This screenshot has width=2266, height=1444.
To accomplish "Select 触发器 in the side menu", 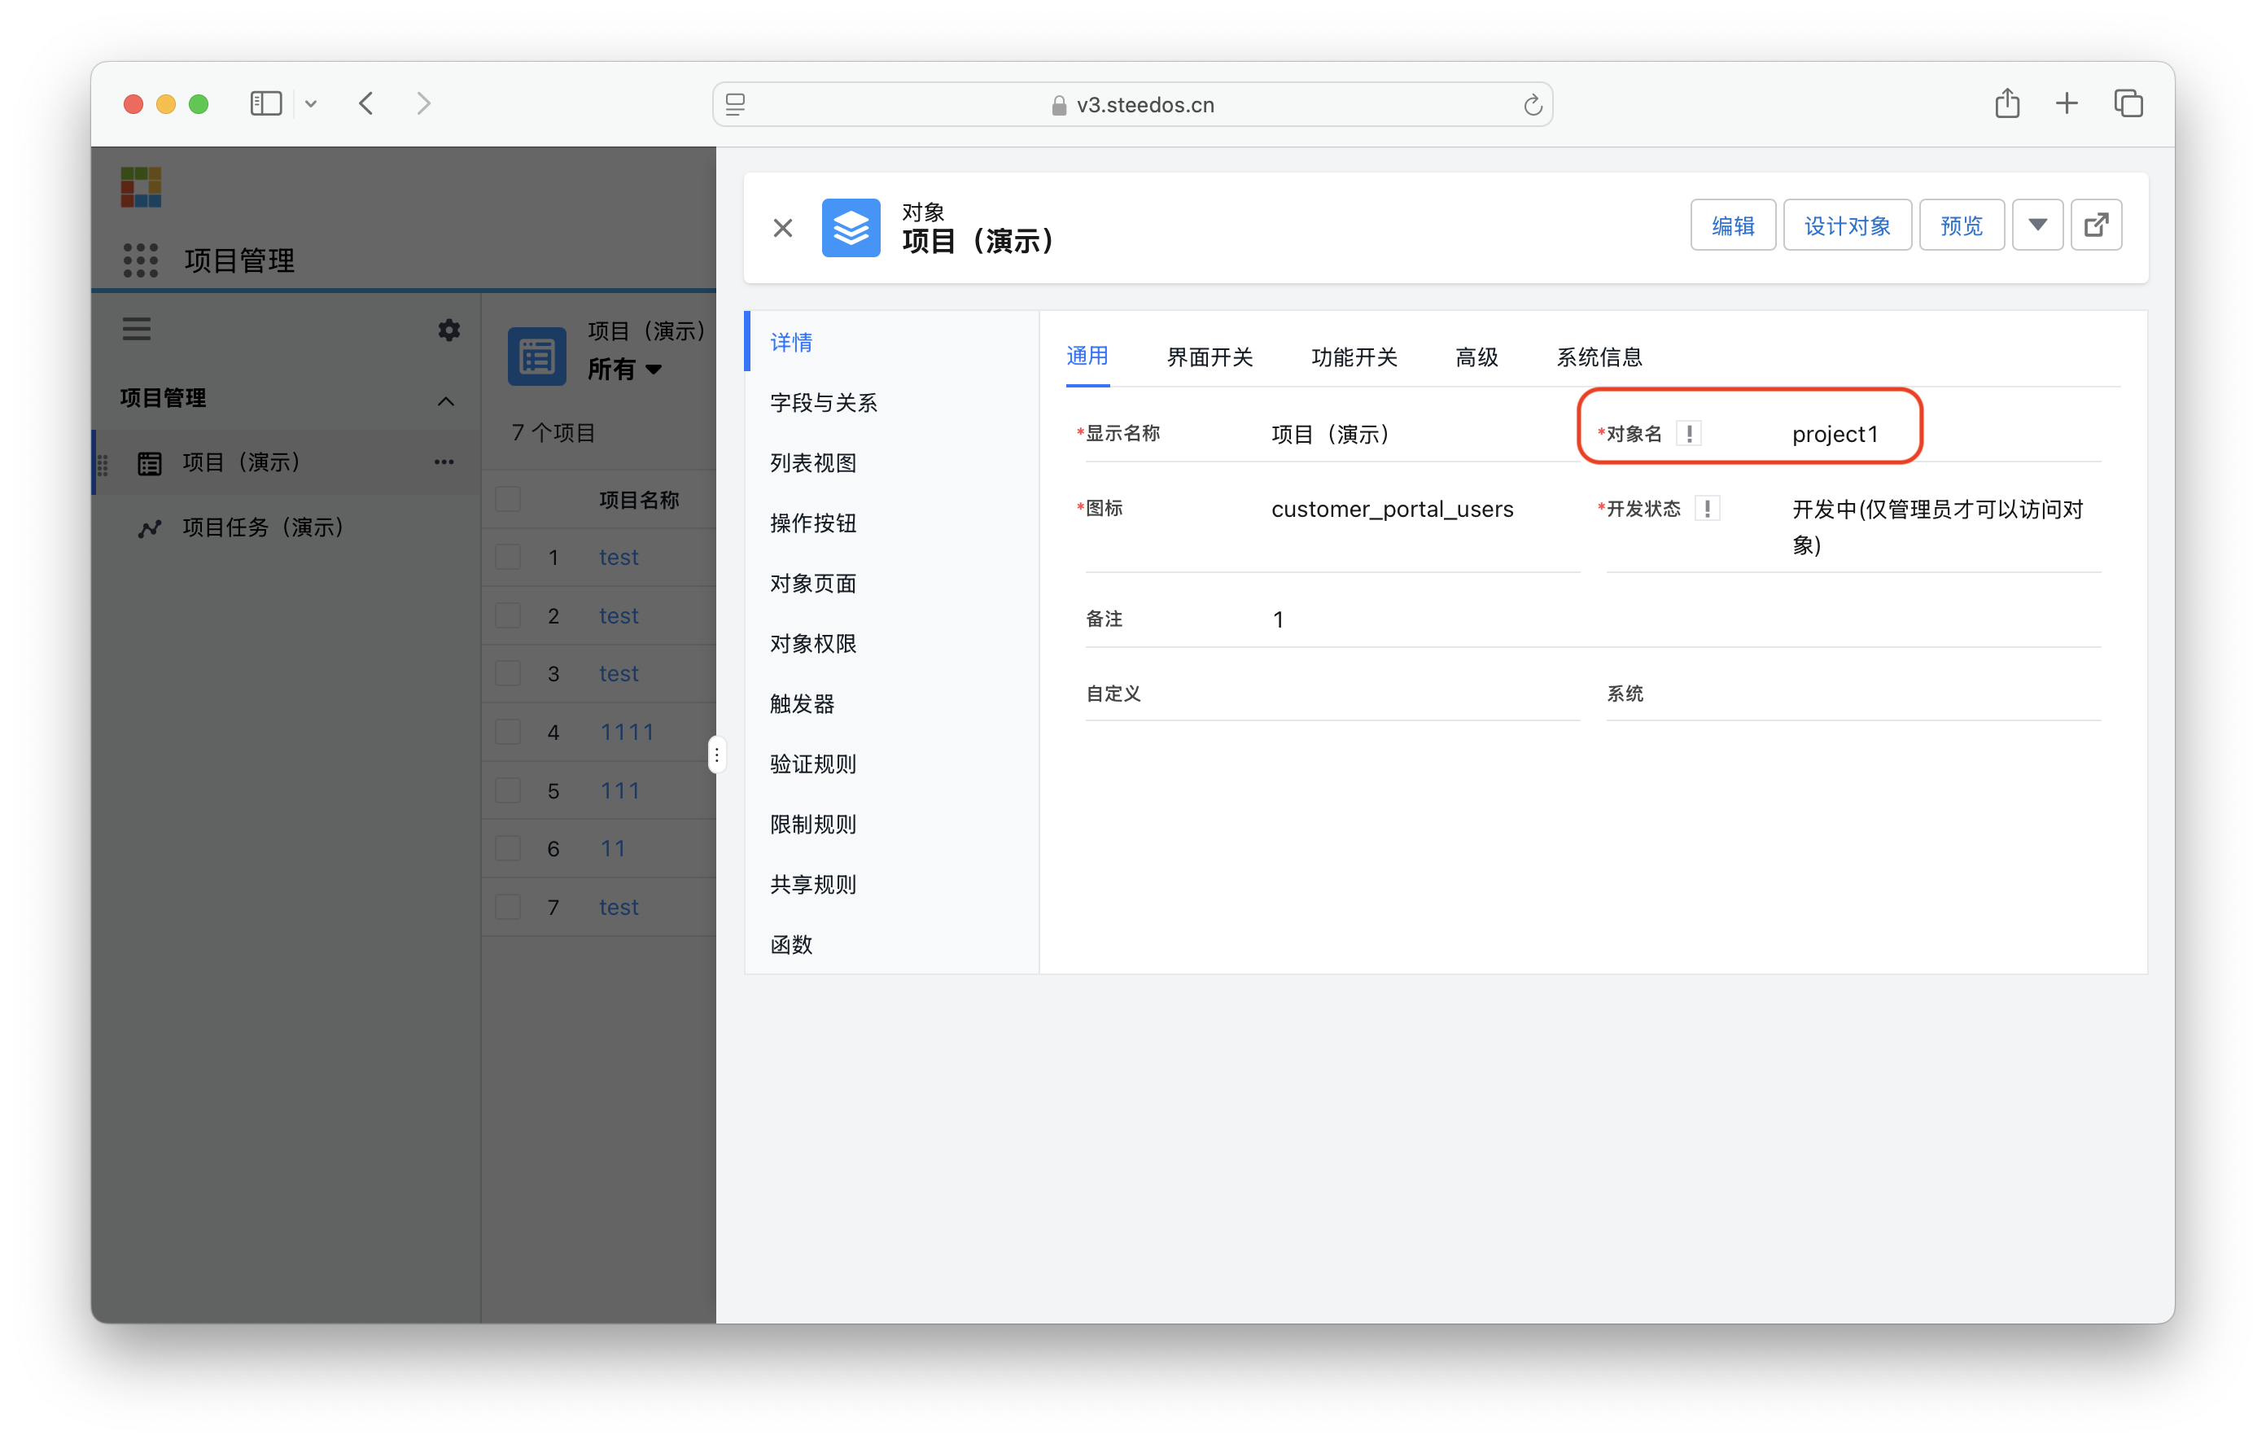I will [892, 703].
